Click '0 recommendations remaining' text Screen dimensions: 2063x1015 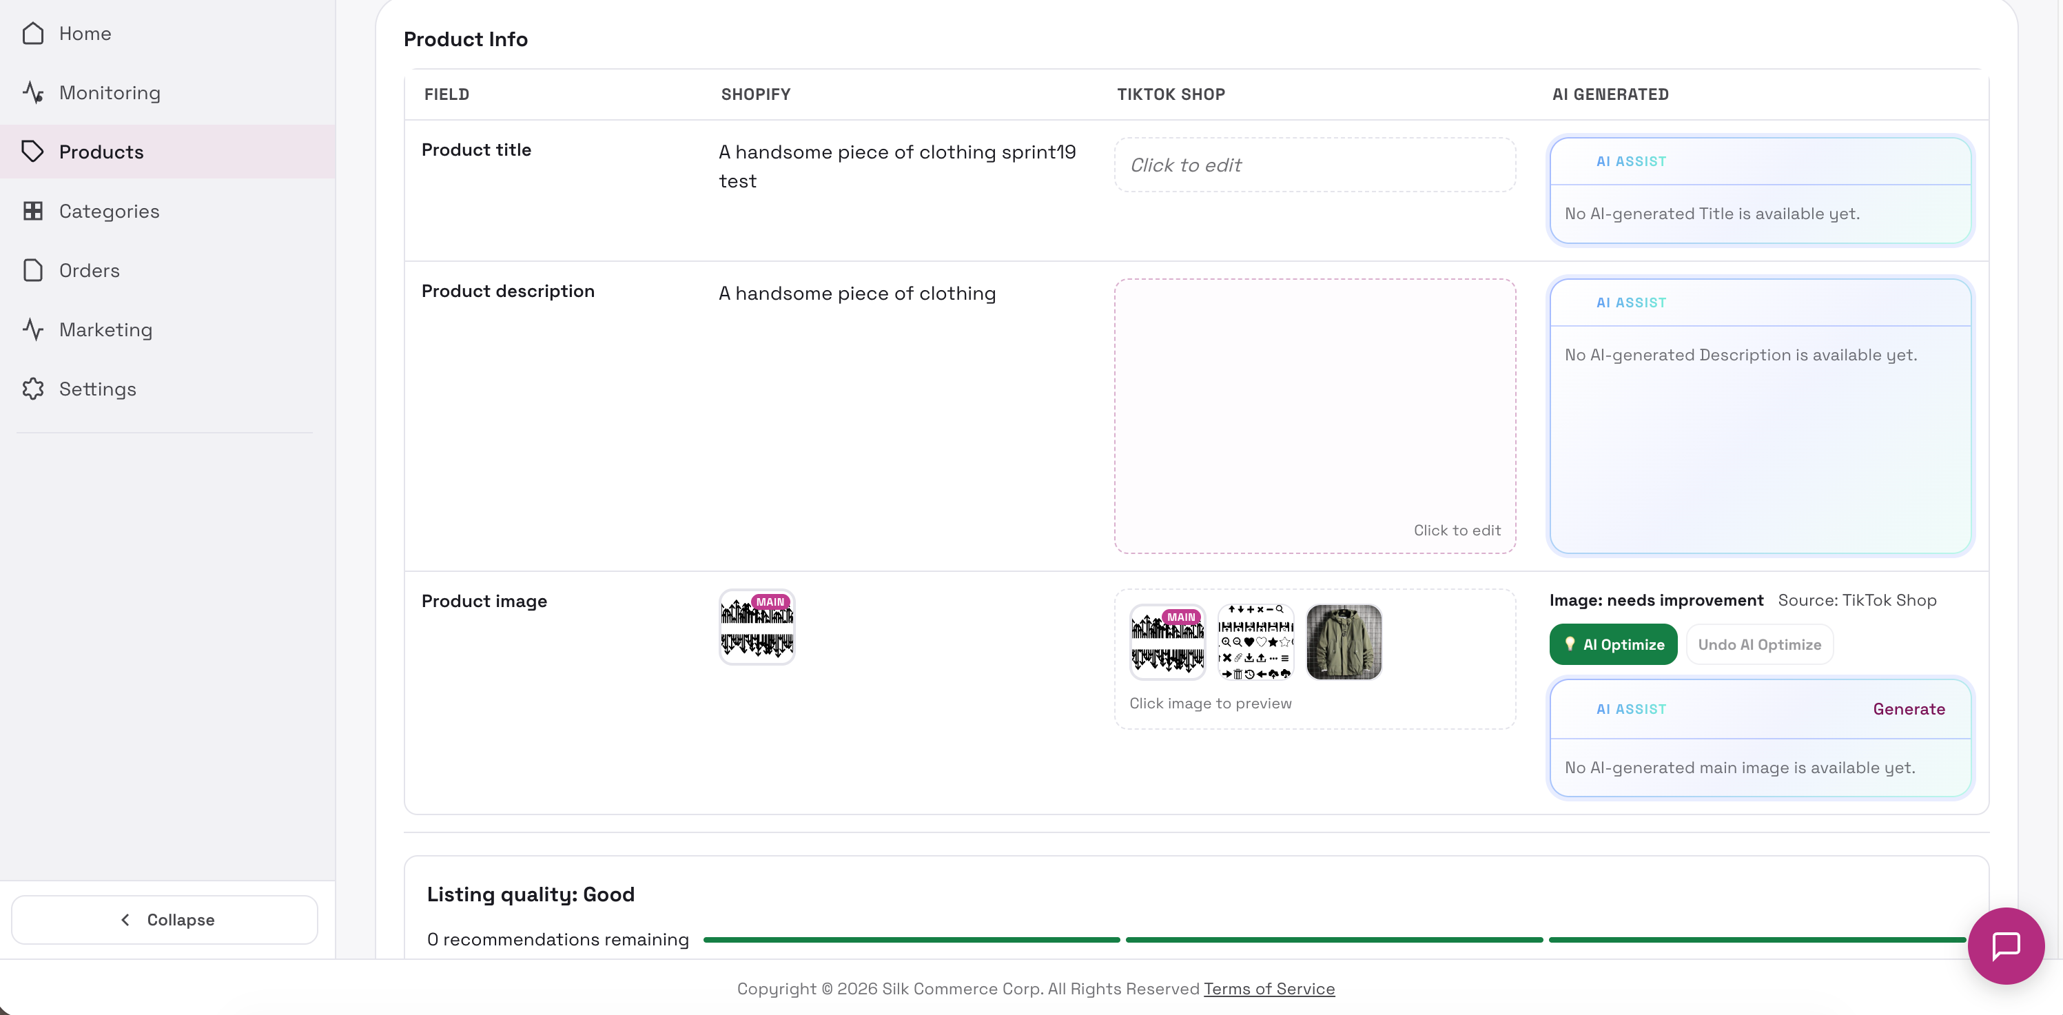557,940
